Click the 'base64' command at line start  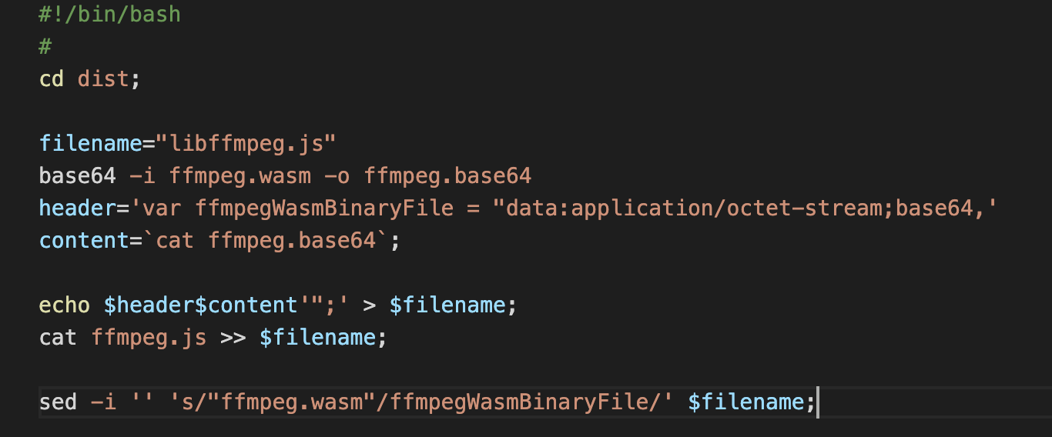77,176
